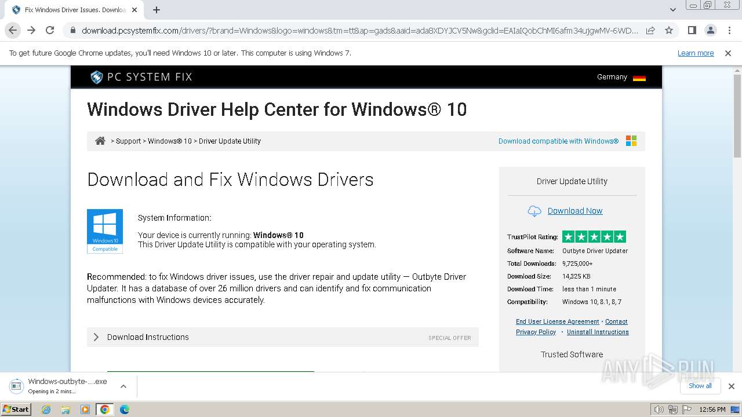Launch Microsoft Edge from taskbar
The image size is (742, 417).
pos(125,409)
